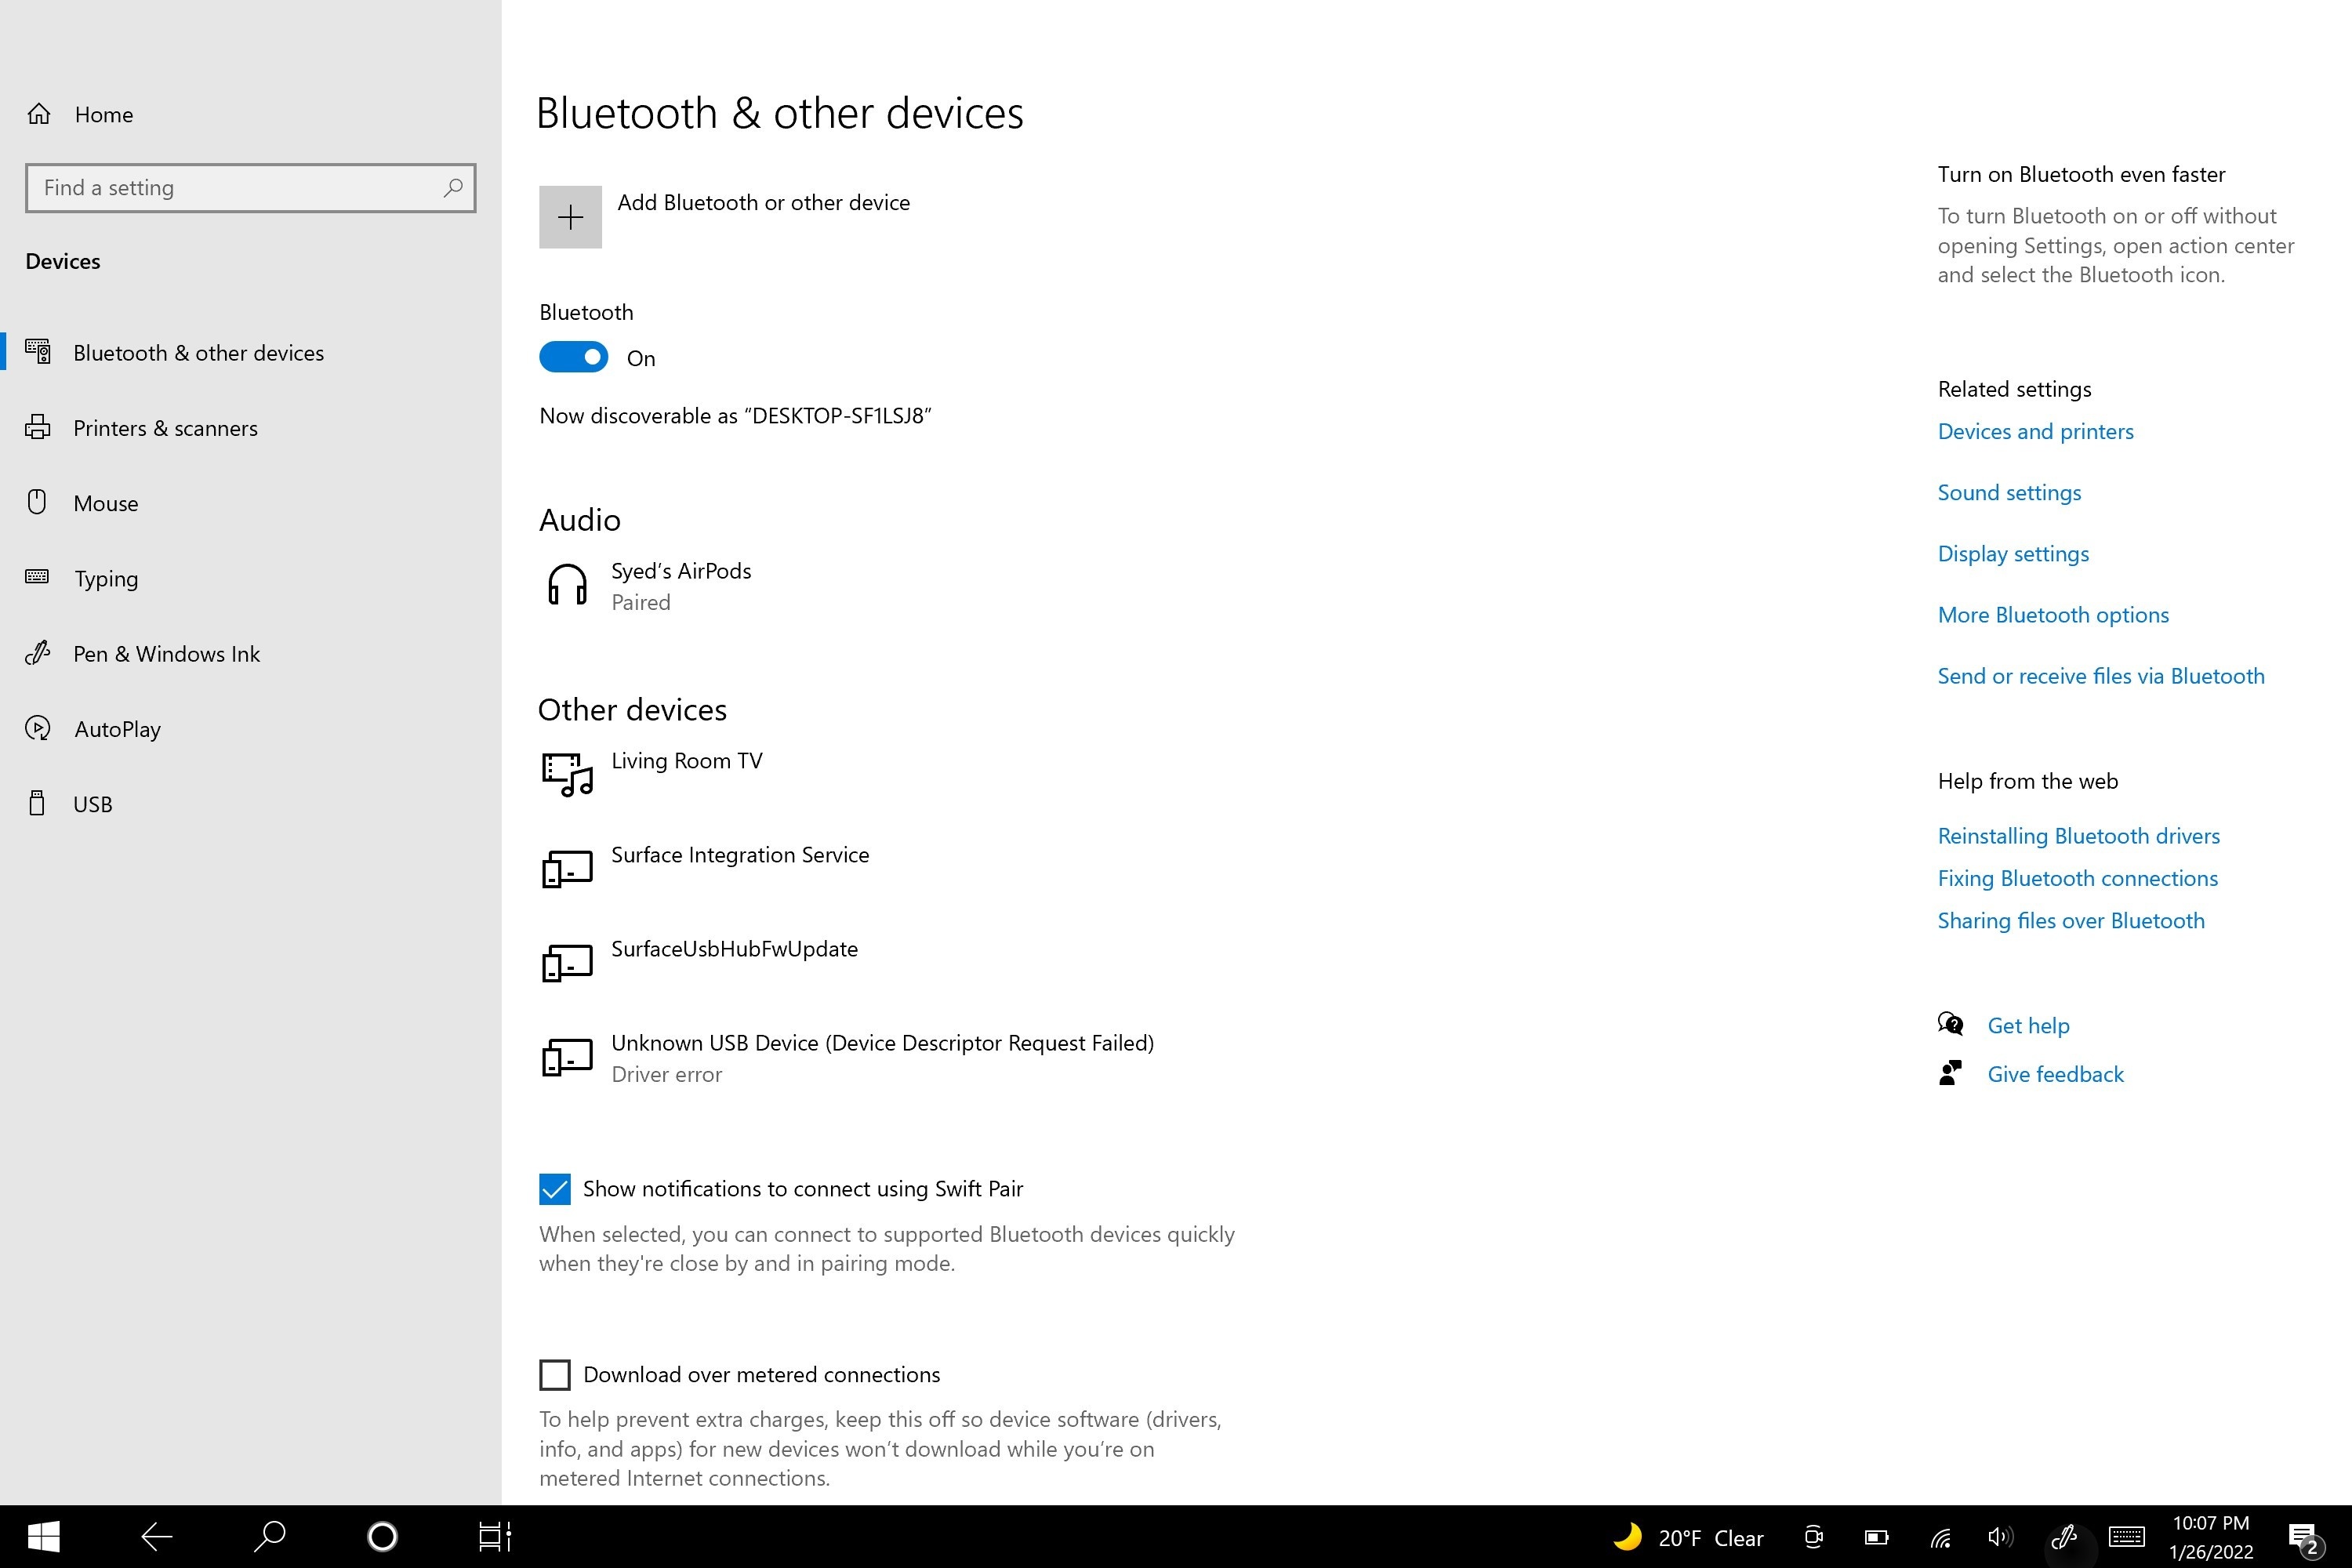Viewport: 2352px width, 1568px height.
Task: Click the Sound settings link
Action: (2009, 493)
